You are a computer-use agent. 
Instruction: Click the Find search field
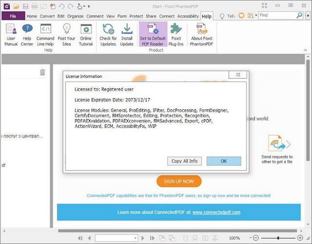[277, 15]
